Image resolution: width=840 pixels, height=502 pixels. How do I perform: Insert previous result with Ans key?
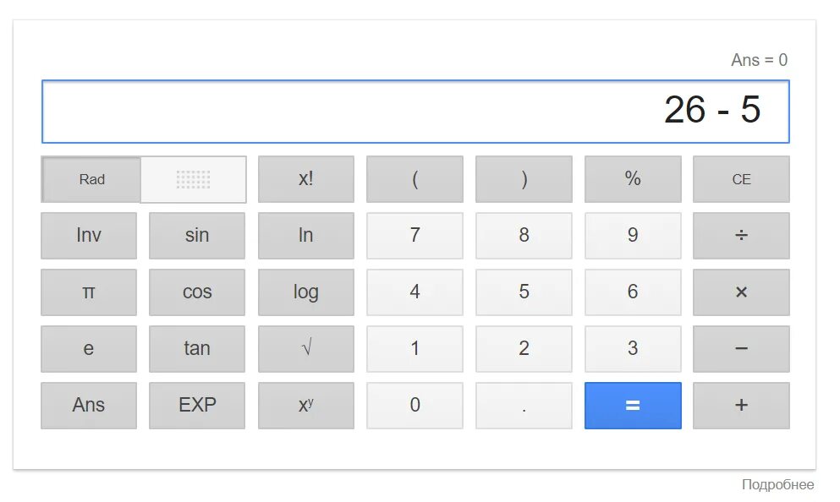point(89,406)
